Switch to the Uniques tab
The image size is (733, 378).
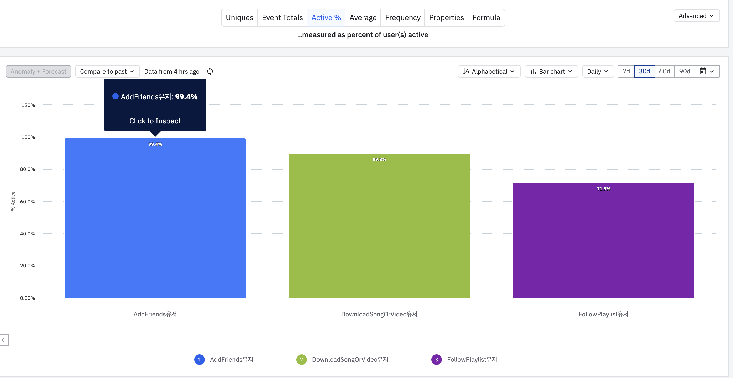[x=239, y=18]
